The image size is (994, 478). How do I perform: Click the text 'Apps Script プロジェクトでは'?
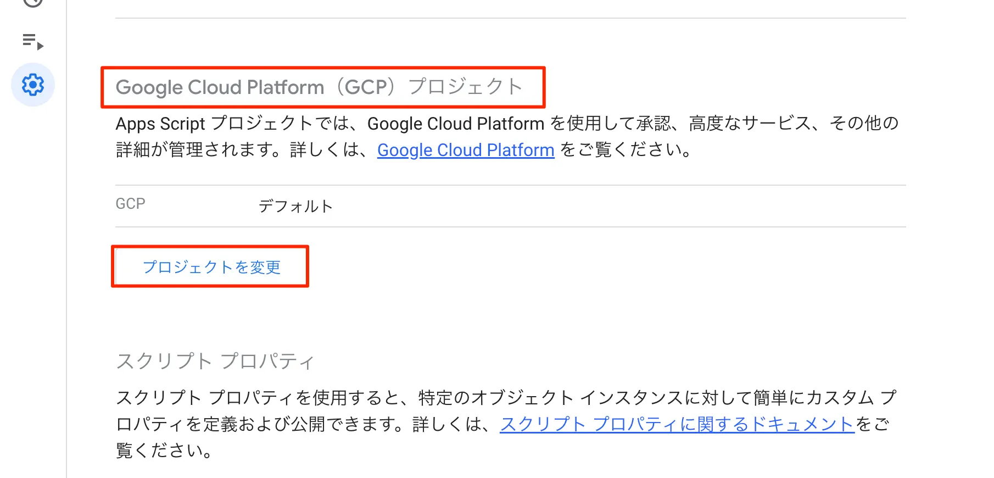coord(231,124)
